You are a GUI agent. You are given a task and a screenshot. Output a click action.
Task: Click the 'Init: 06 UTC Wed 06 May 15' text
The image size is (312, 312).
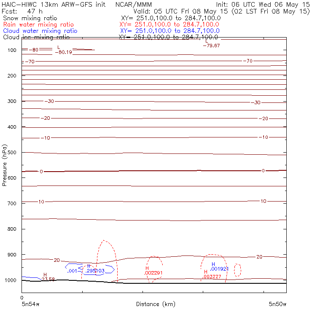coord(263,5)
